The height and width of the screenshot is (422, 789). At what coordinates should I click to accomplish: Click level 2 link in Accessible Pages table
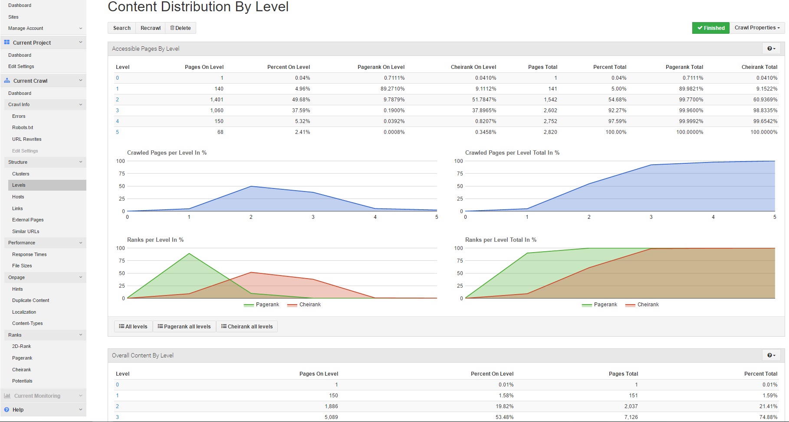click(x=117, y=100)
